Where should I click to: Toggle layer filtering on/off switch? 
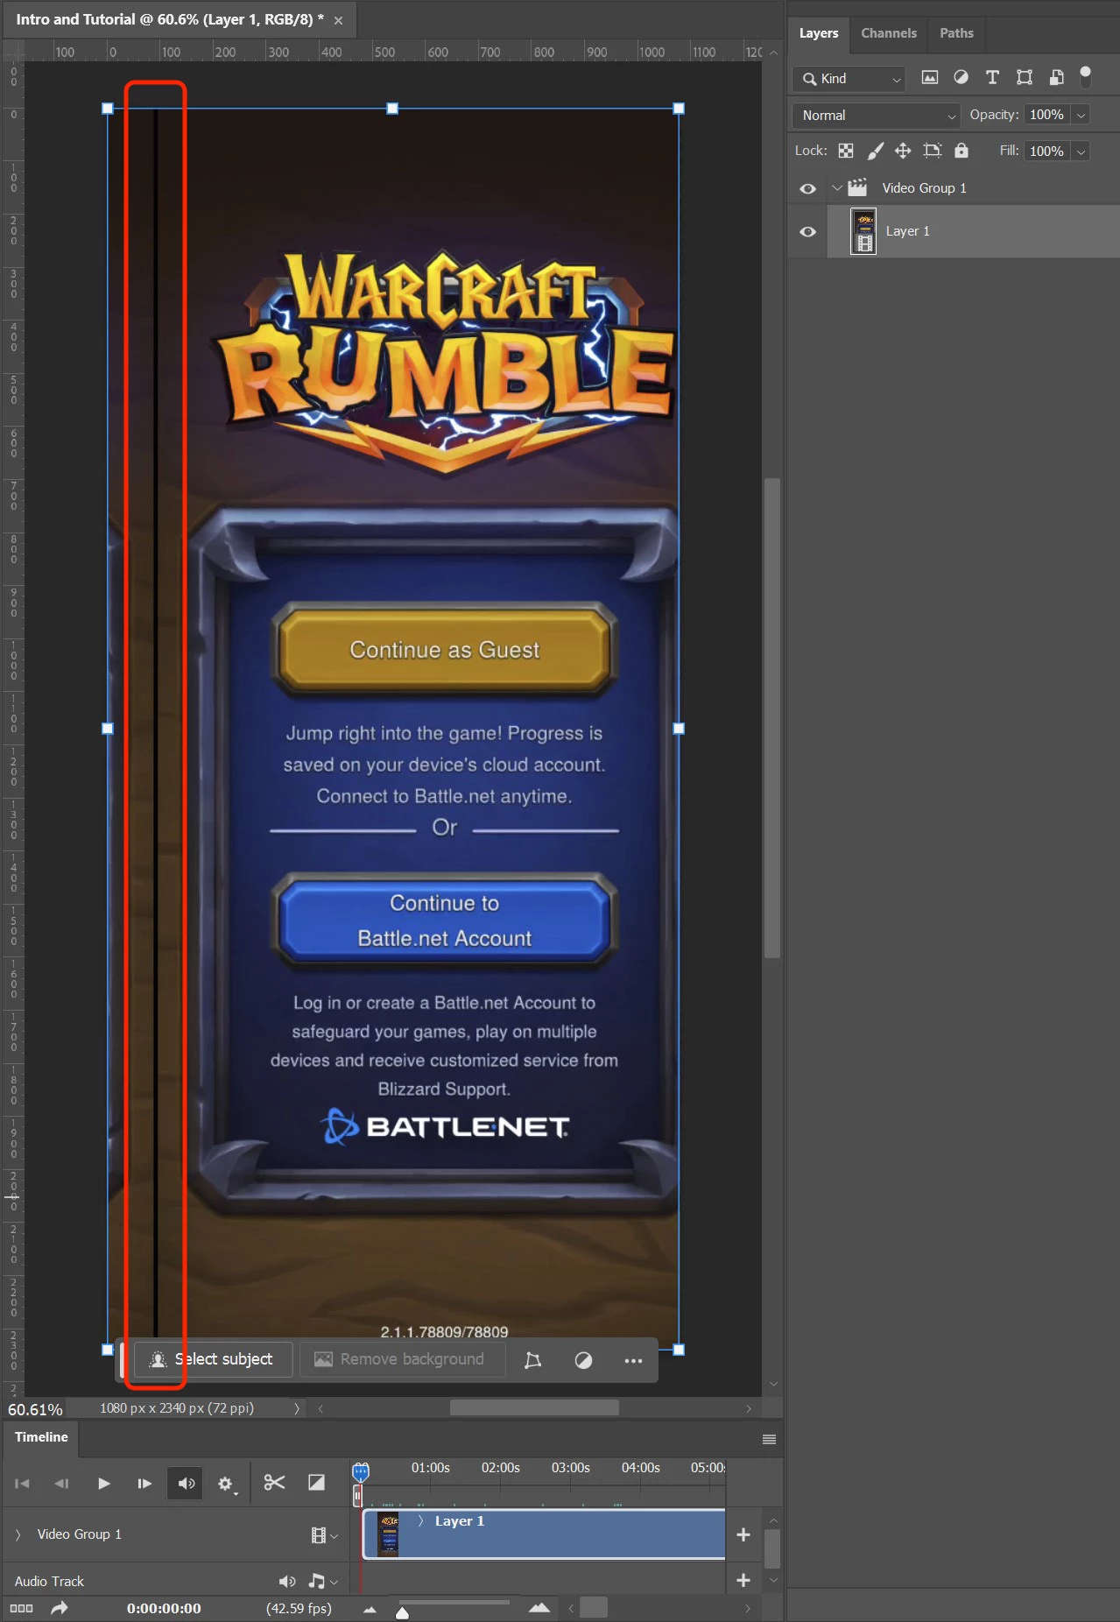click(1086, 77)
